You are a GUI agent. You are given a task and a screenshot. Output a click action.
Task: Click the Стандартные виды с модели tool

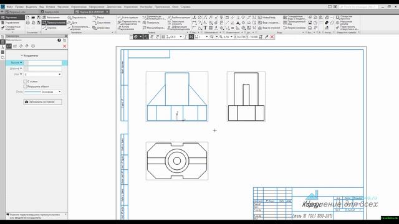(x=294, y=17)
